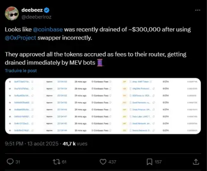Viewport: 207px width, 171px height.
Task: Open the @coinbase mention link
Action: point(48,30)
